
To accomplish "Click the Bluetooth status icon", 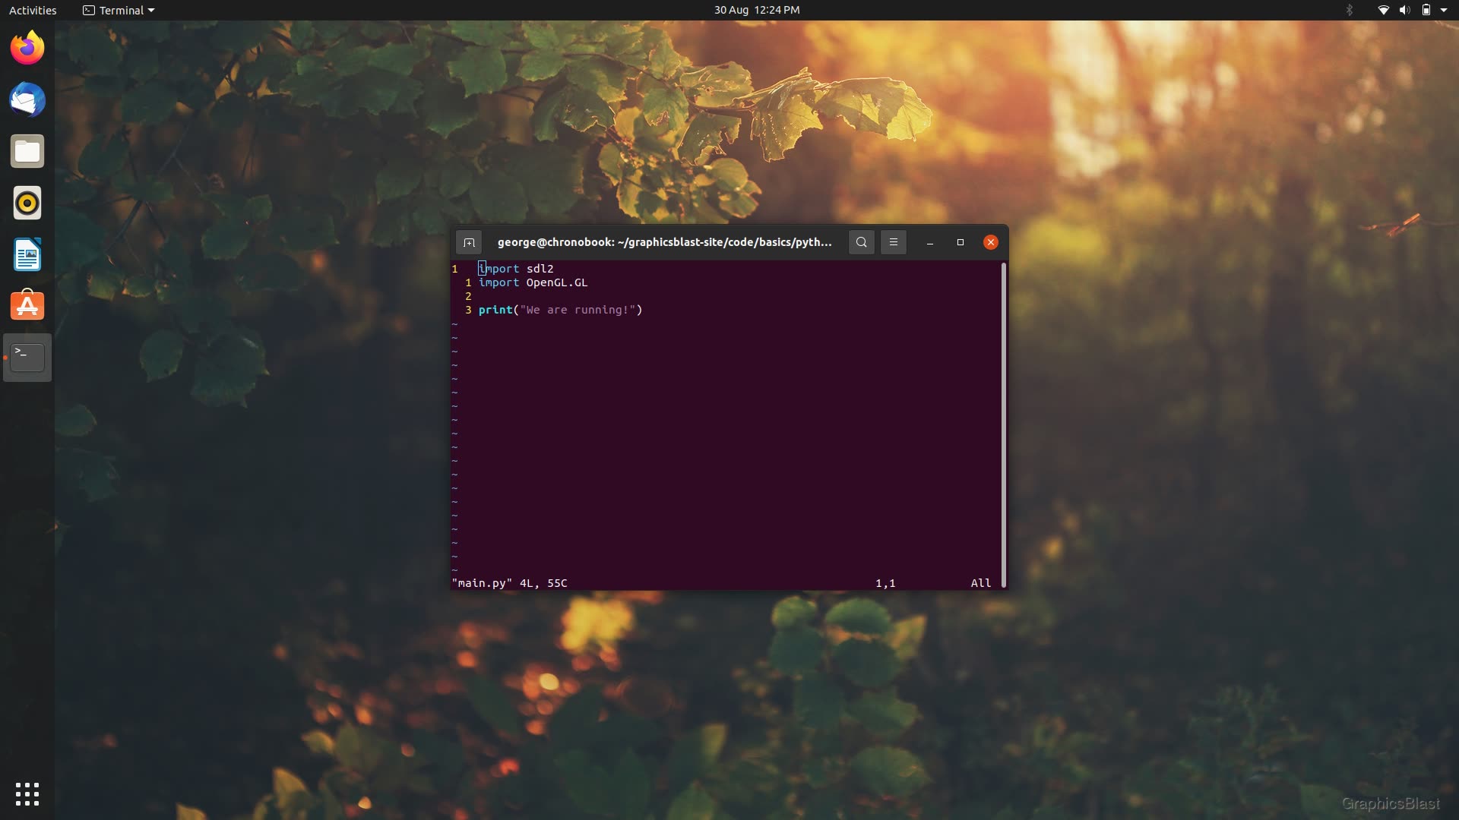I will point(1350,10).
